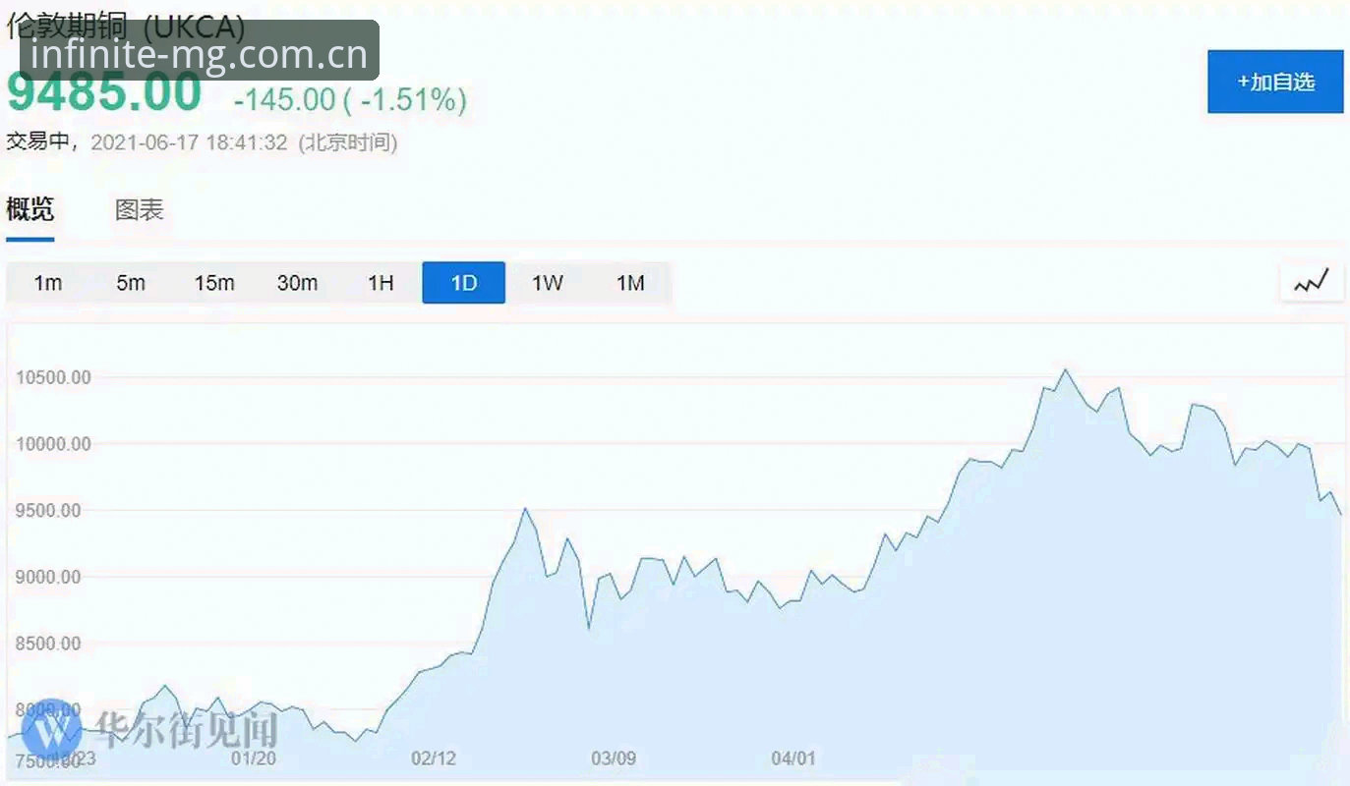This screenshot has width=1350, height=786.
Task: Switch chart to 1W timeframe
Action: pos(548,283)
